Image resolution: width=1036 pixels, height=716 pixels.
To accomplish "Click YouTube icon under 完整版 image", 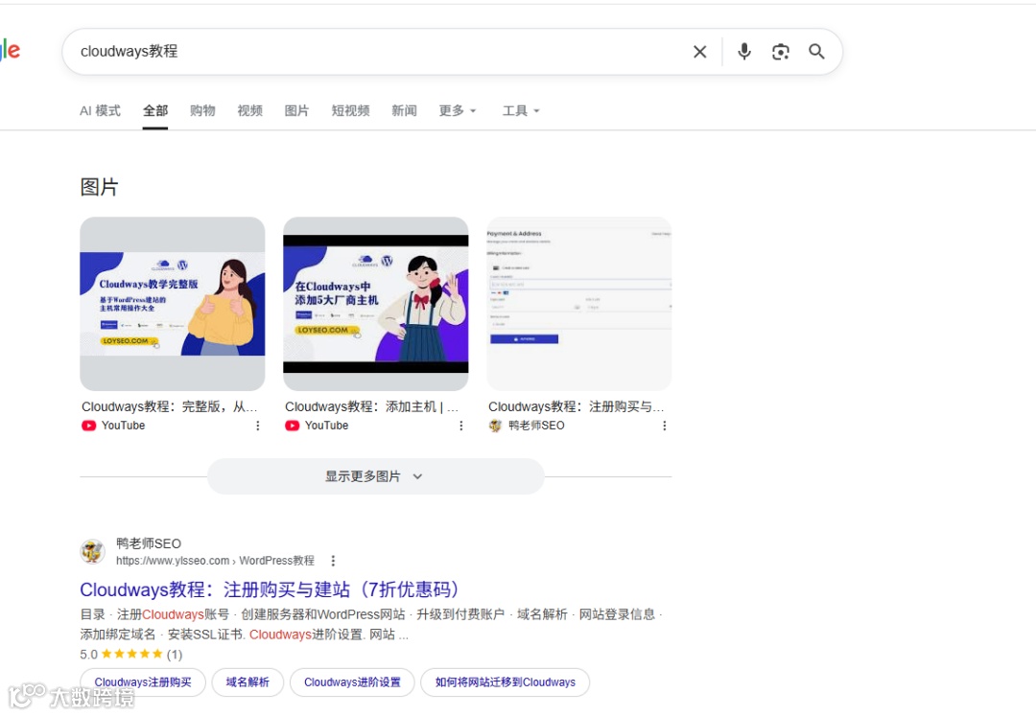I will point(88,426).
